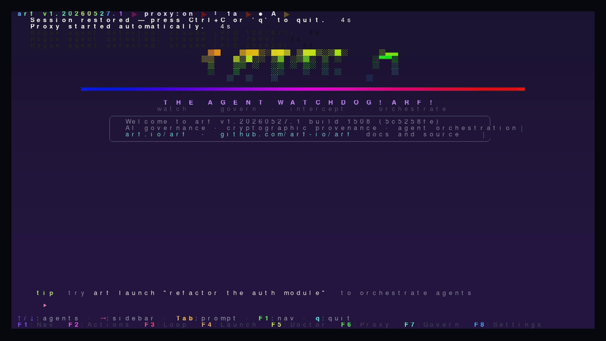Click the 'Tab:prompt' shortcut hint

pyautogui.click(x=206, y=319)
